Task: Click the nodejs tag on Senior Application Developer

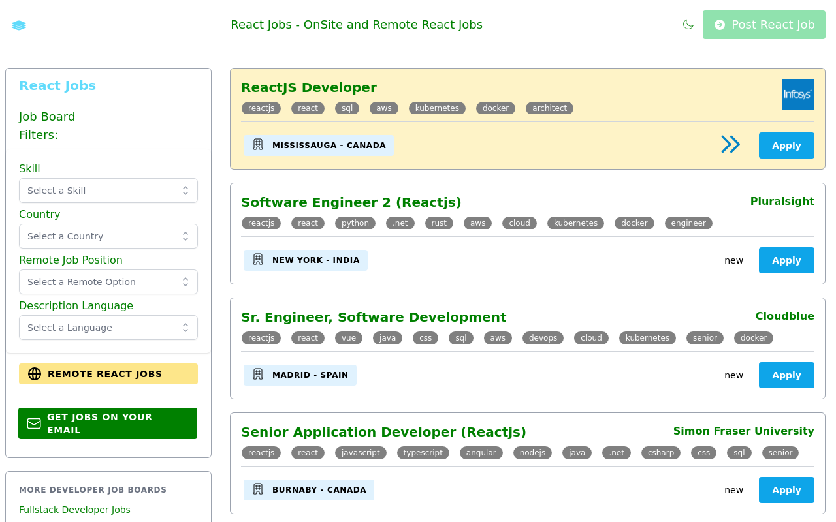Action: pyautogui.click(x=532, y=453)
